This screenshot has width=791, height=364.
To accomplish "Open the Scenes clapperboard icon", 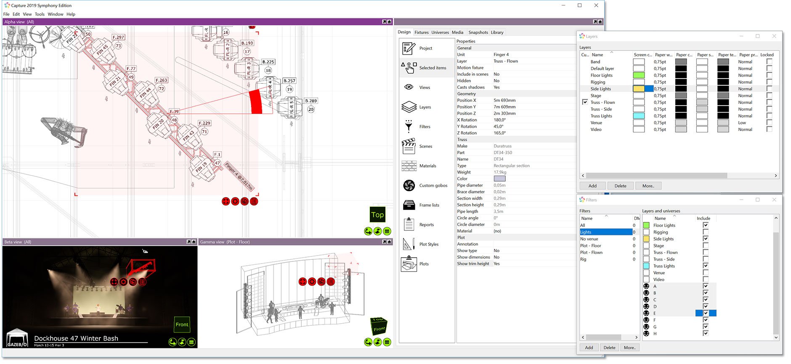I will [x=409, y=146].
